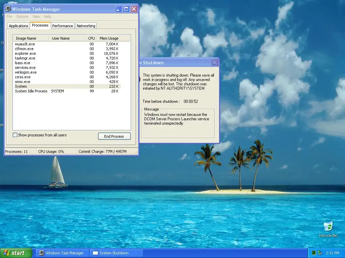Open the File menu
The width and height of the screenshot is (345, 258).
(9, 16)
